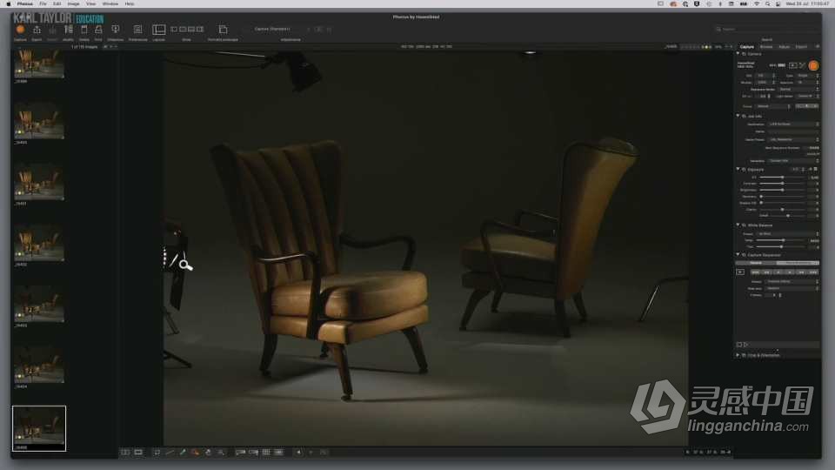Screen dimensions: 835x470
Task: Expand the Crop & Orientation section
Action: pos(738,355)
